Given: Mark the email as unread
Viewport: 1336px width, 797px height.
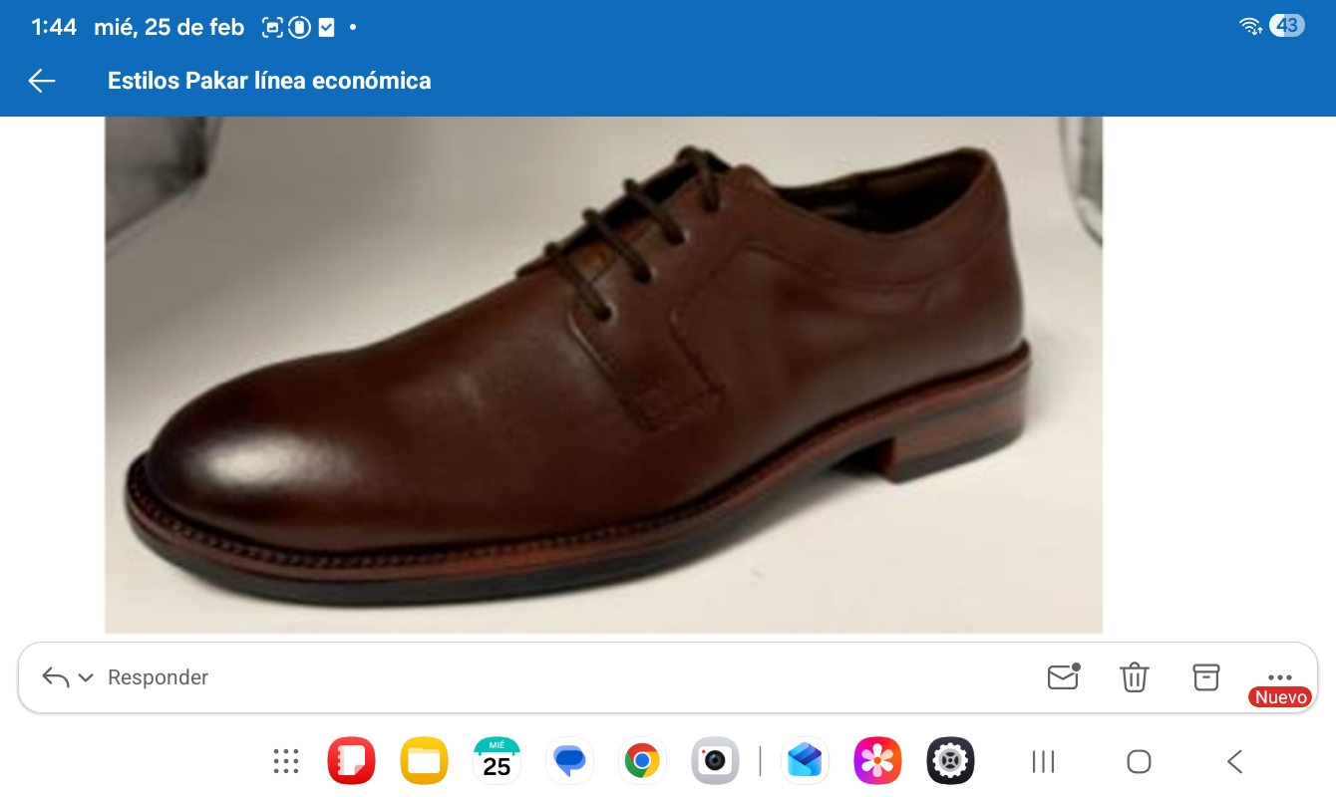Looking at the screenshot, I should coord(1063,676).
